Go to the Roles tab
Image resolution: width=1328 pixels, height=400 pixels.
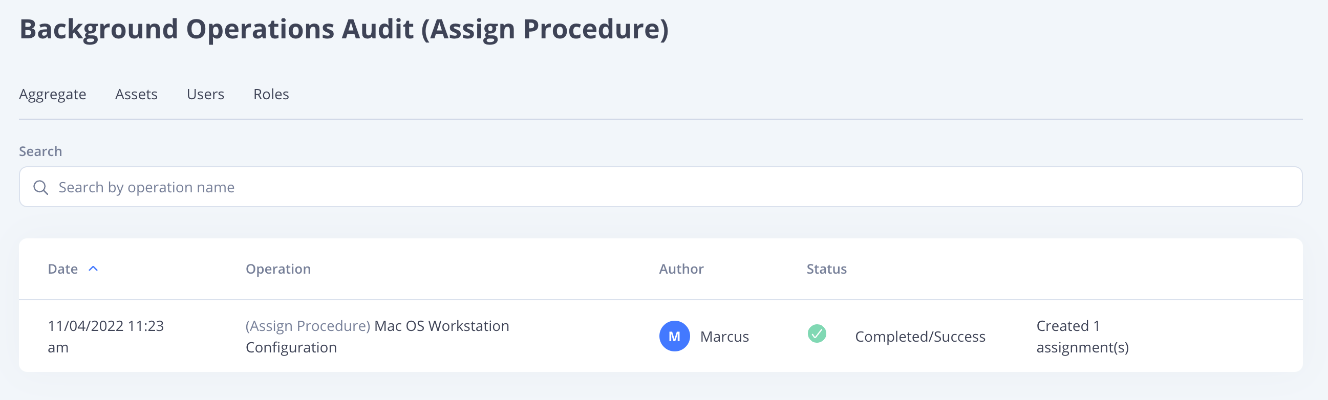pyautogui.click(x=271, y=94)
